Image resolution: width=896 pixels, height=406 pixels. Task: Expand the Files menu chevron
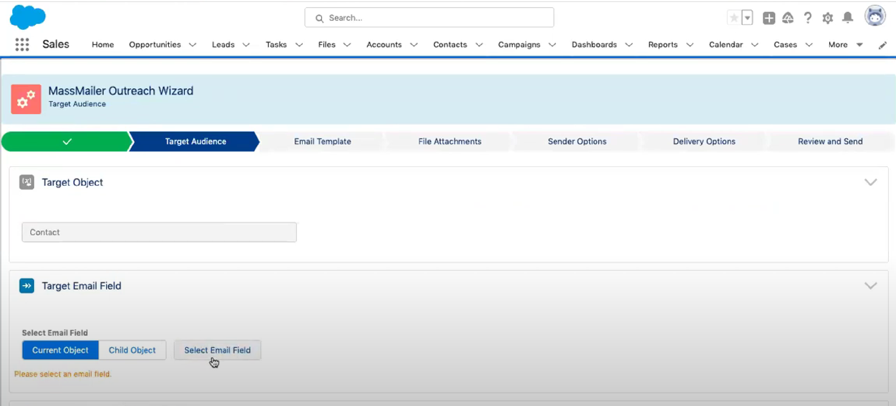tap(347, 45)
